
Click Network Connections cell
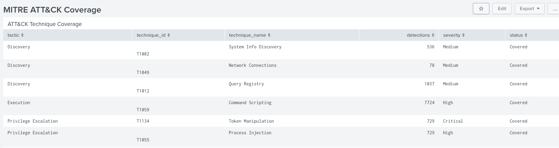[253, 65]
